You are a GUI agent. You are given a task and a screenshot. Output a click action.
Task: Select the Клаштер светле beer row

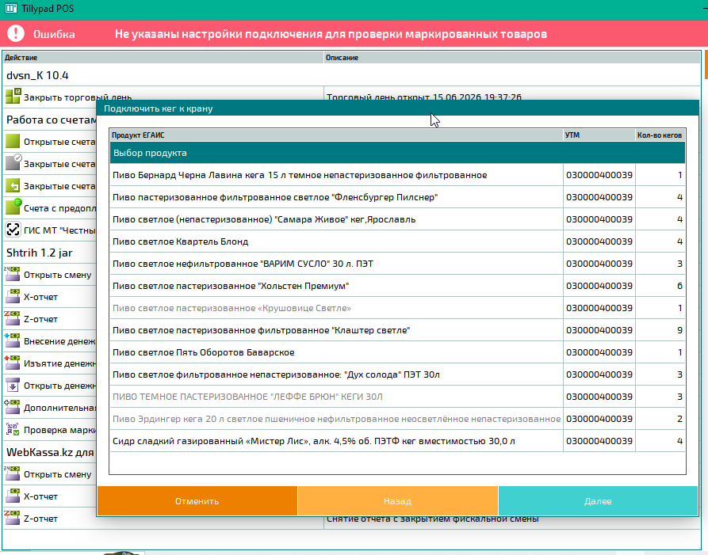coord(397,330)
